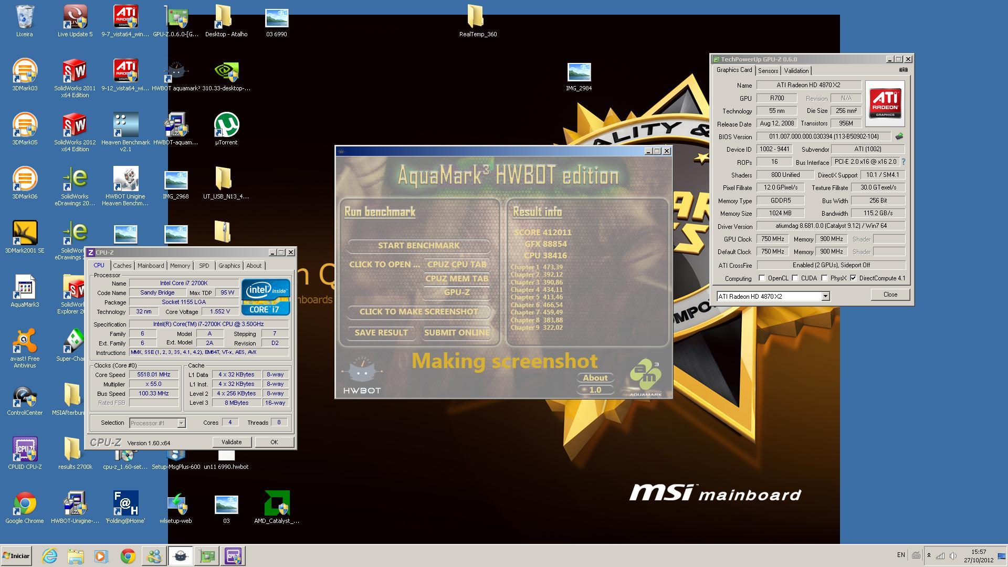Viewport: 1008px width, 567px height.
Task: Open the AquaMark3 desktop icon
Action: [x=25, y=291]
